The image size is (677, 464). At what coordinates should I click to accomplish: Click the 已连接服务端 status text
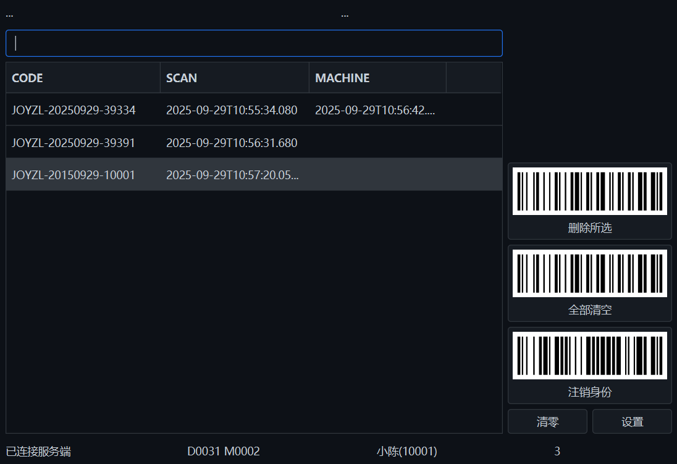[38, 452]
